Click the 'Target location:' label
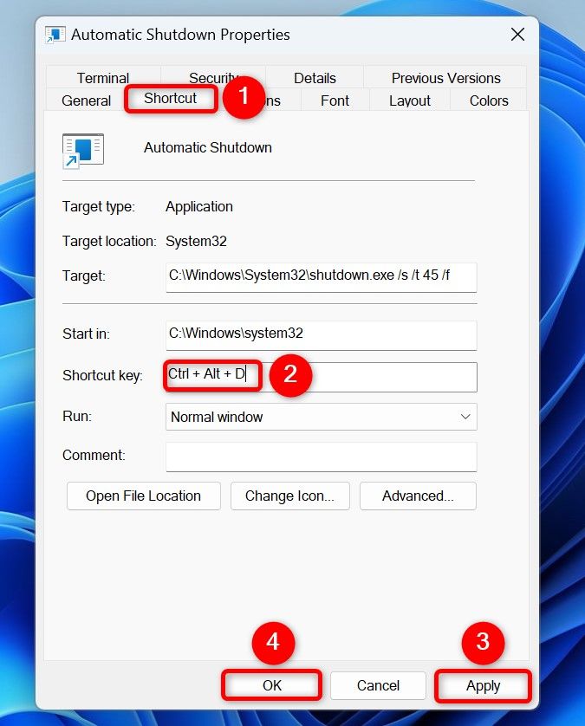The image size is (585, 726). [109, 241]
